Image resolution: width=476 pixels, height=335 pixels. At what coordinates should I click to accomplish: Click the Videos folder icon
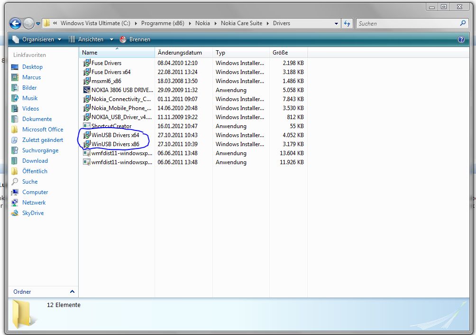(15, 109)
